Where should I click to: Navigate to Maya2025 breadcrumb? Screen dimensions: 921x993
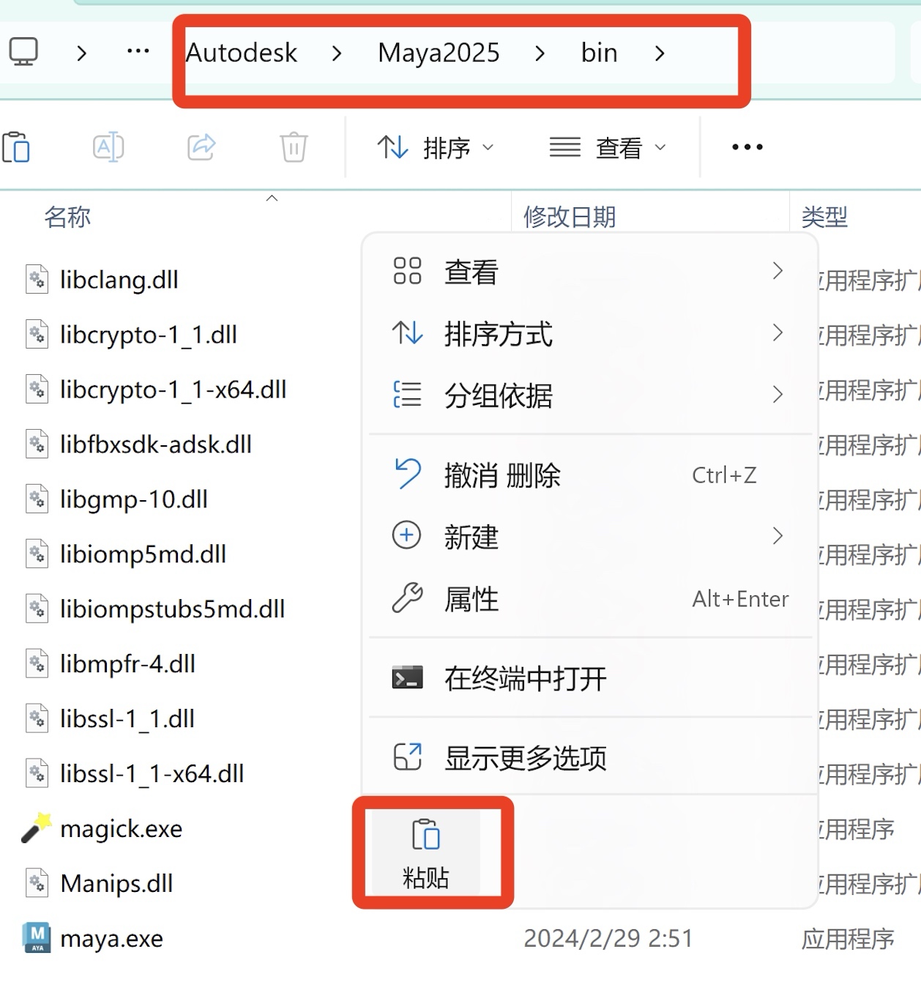(x=439, y=53)
